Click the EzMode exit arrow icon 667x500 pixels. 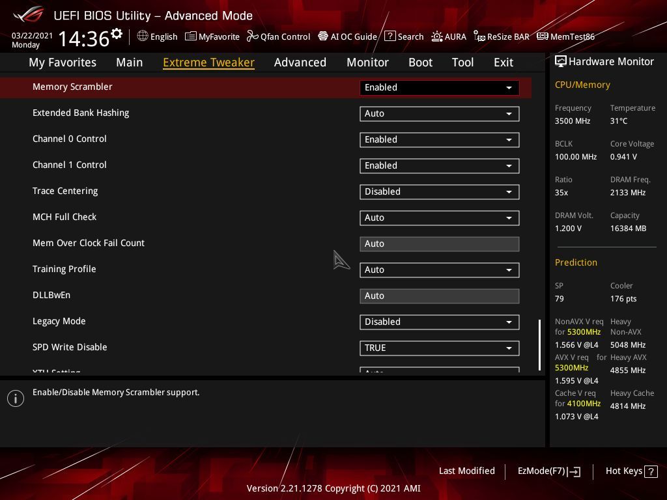click(x=575, y=471)
